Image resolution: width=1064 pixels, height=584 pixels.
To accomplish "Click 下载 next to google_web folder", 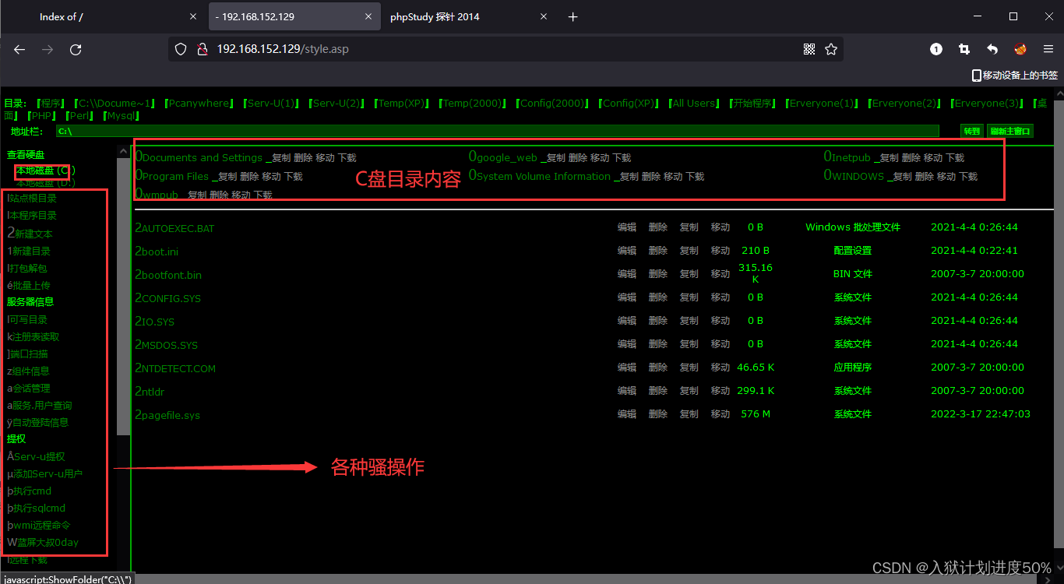I will 622,158.
